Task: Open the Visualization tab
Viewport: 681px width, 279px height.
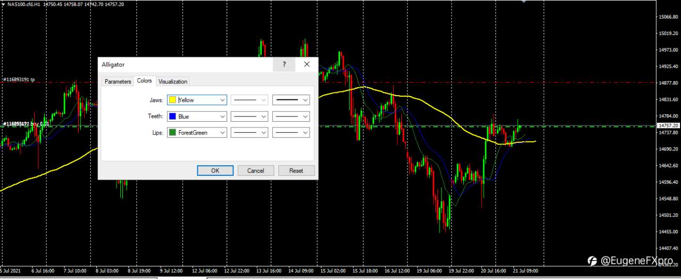Action: pyautogui.click(x=173, y=82)
